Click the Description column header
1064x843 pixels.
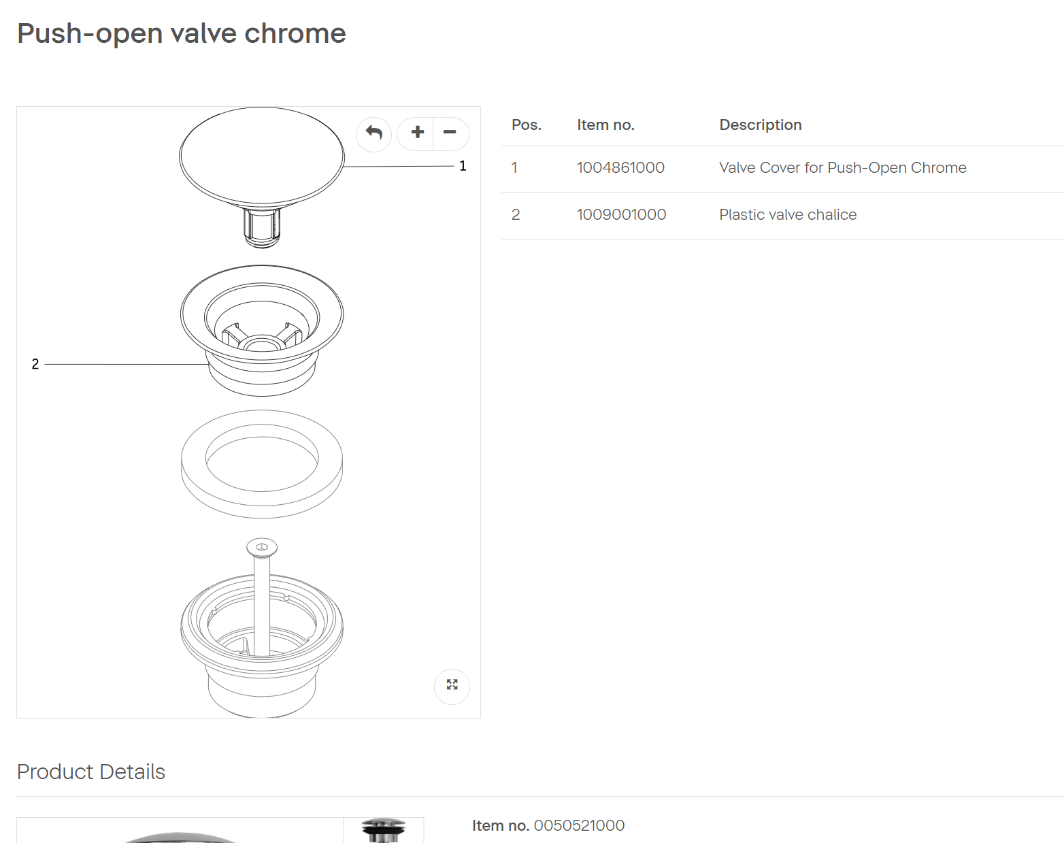click(x=760, y=125)
